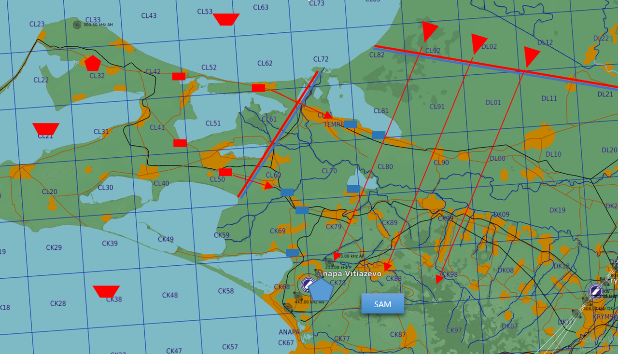Image resolution: width=618 pixels, height=354 pixels.
Task: Click the red trapezoid marker above CL21
Action: click(x=46, y=129)
